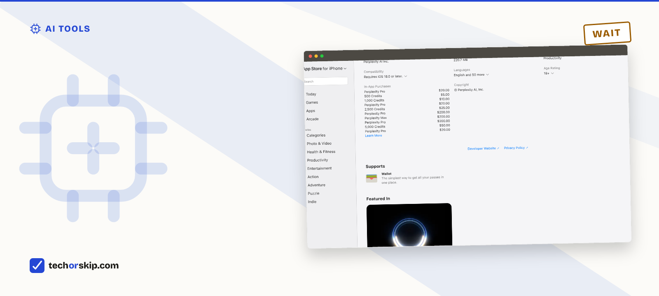The image size is (659, 296).
Task: Click the '500 Credits' purchase row
Action: pos(407,96)
